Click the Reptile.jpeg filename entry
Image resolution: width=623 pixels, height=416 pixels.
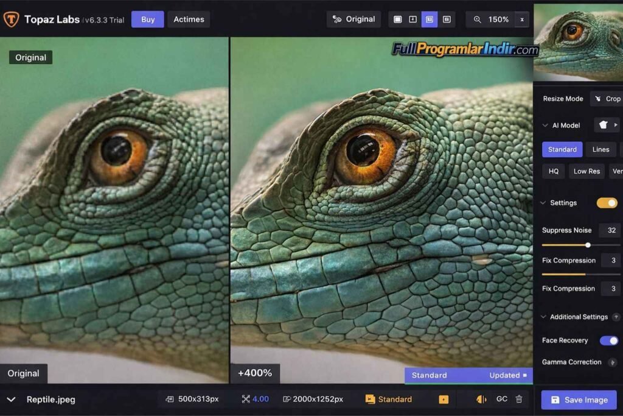click(50, 400)
